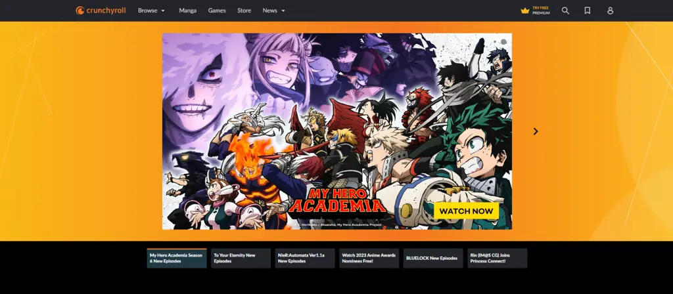
Task: Open the Manga menu item
Action: [187, 10]
